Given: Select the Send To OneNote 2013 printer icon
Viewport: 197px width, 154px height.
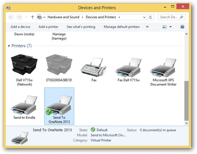Looking at the screenshot, I should tap(59, 105).
